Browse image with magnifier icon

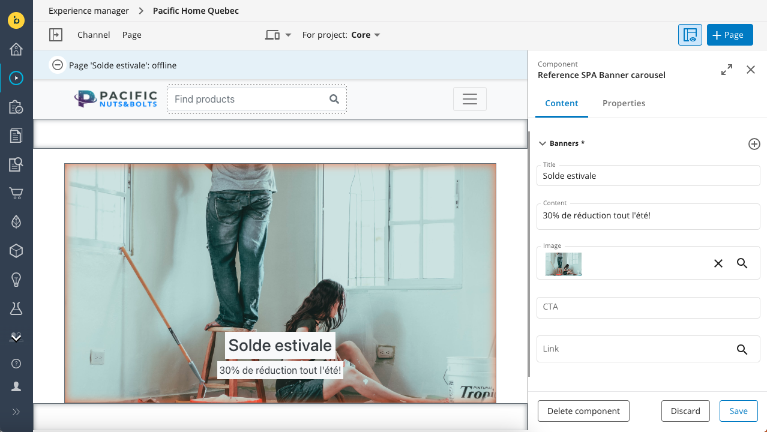click(x=742, y=263)
